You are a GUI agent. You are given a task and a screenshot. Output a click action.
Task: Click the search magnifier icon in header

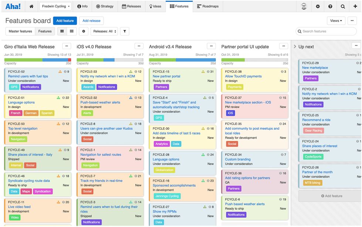tap(343, 6)
